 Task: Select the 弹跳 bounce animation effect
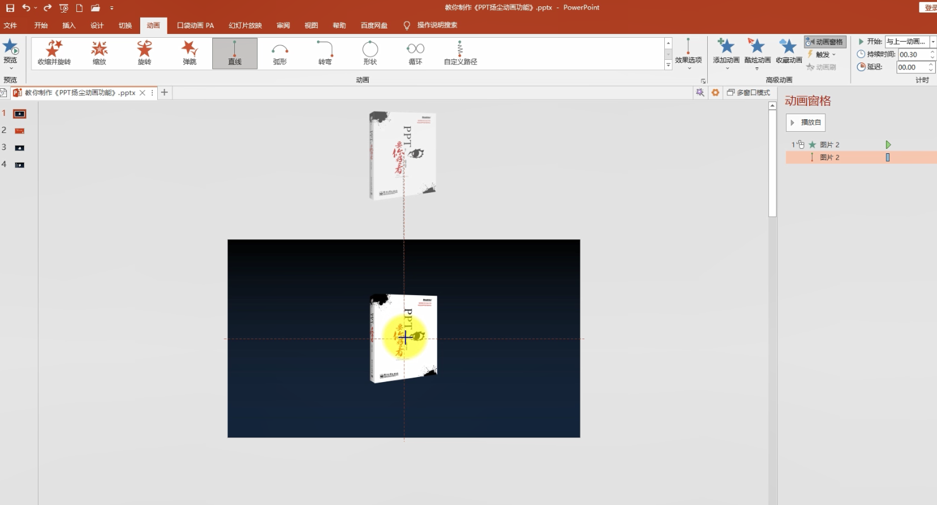click(x=189, y=53)
